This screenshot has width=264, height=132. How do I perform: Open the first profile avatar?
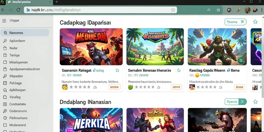pos(247,10)
